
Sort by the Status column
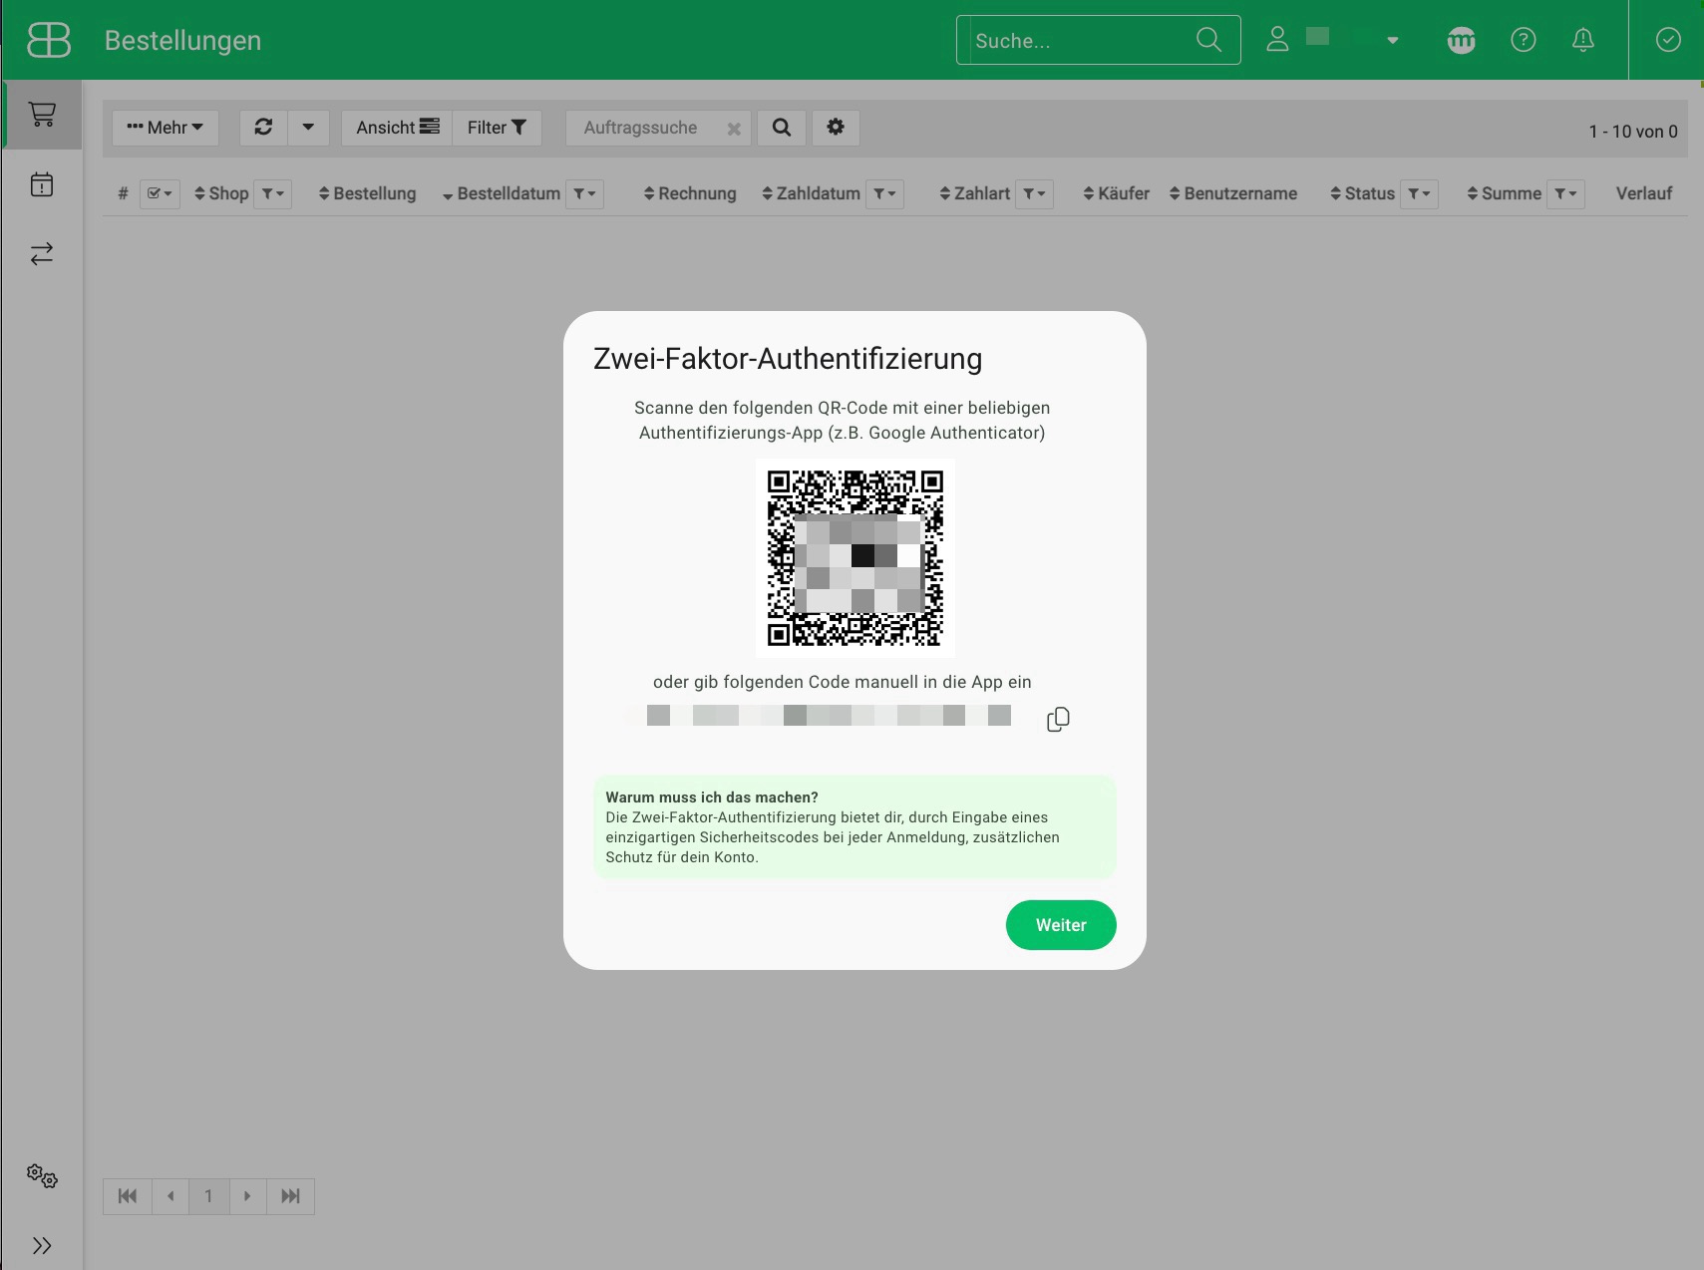click(1362, 193)
